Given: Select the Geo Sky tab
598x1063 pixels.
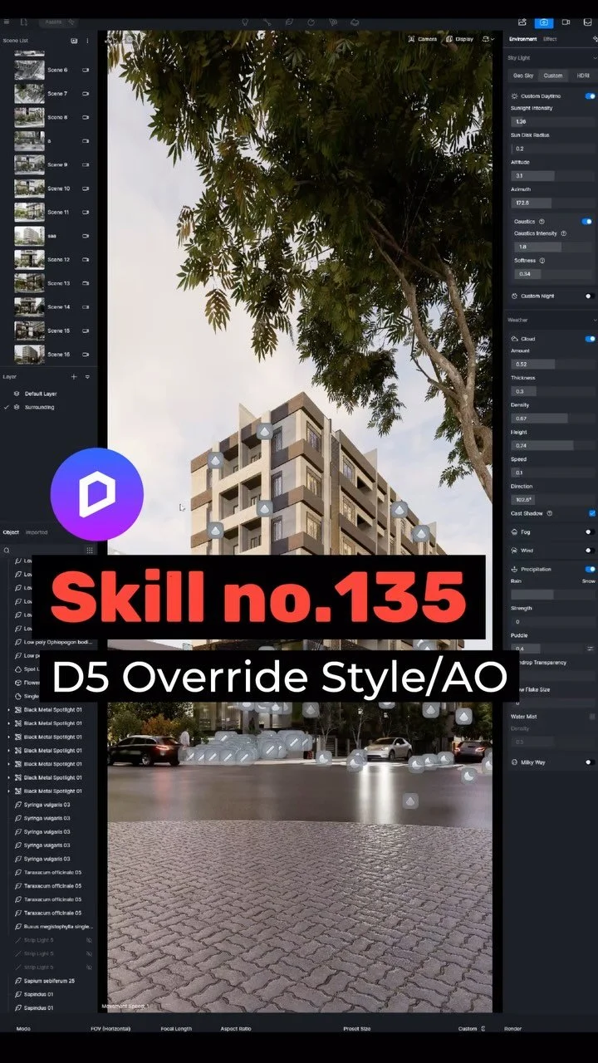Looking at the screenshot, I should (522, 76).
